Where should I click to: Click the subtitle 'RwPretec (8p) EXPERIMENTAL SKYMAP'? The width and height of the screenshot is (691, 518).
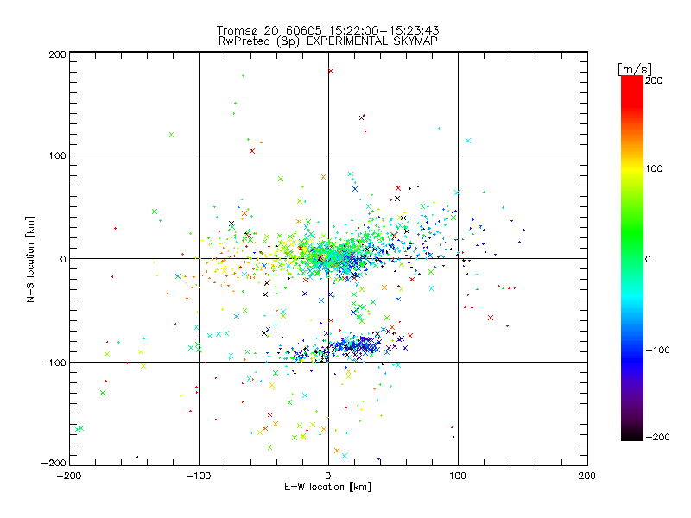pyautogui.click(x=328, y=41)
